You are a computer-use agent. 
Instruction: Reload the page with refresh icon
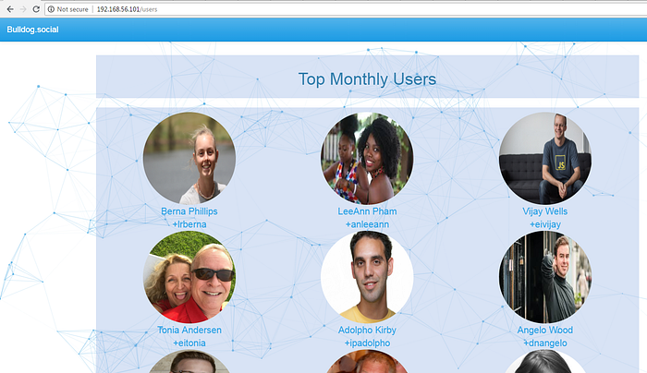(36, 9)
